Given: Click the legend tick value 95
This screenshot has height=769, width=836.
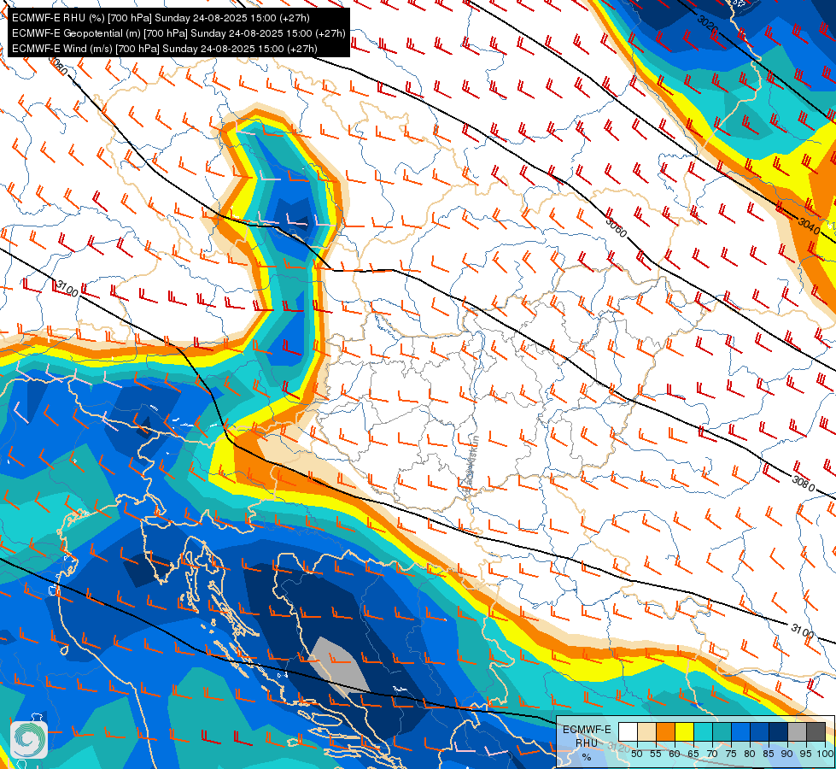Looking at the screenshot, I should [x=806, y=754].
